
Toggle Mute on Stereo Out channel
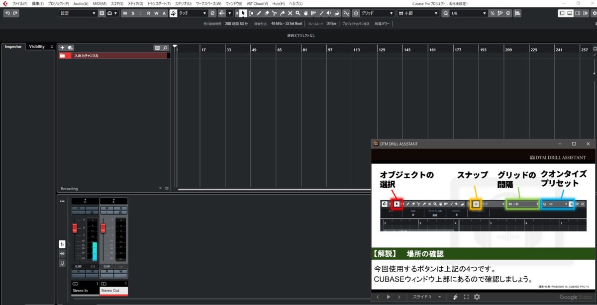pos(107,208)
